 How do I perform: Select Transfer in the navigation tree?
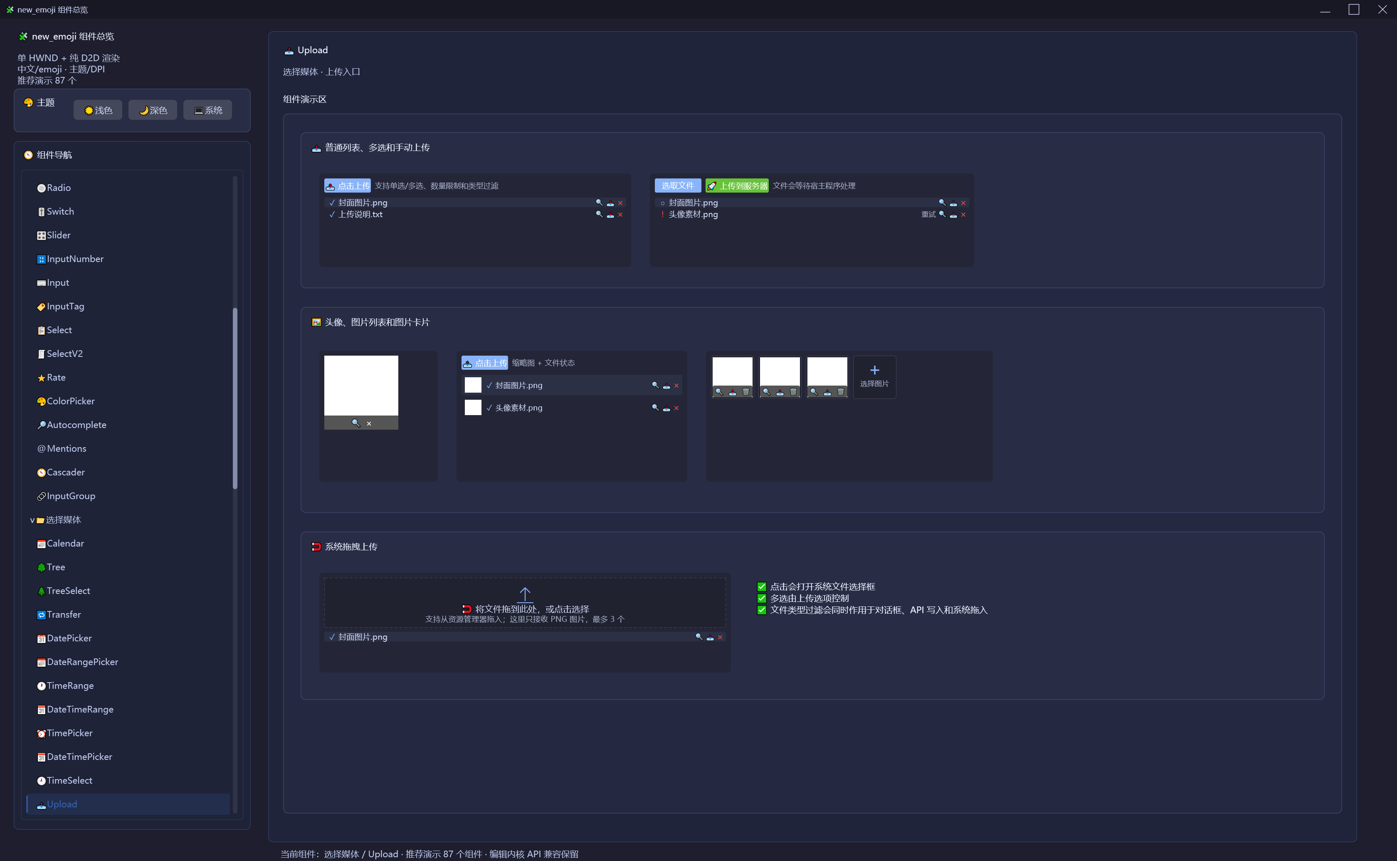pyautogui.click(x=128, y=615)
